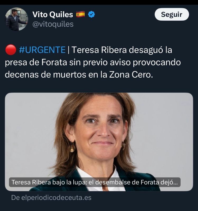The height and width of the screenshot is (211, 198).
Task: Open the article preview photo card
Action: (99, 142)
